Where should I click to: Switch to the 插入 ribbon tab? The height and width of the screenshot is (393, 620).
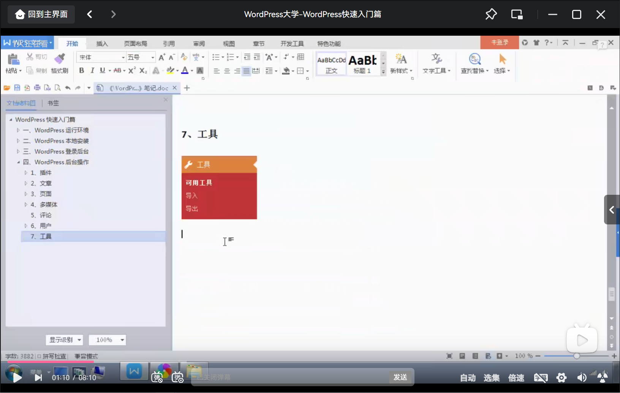tap(102, 44)
